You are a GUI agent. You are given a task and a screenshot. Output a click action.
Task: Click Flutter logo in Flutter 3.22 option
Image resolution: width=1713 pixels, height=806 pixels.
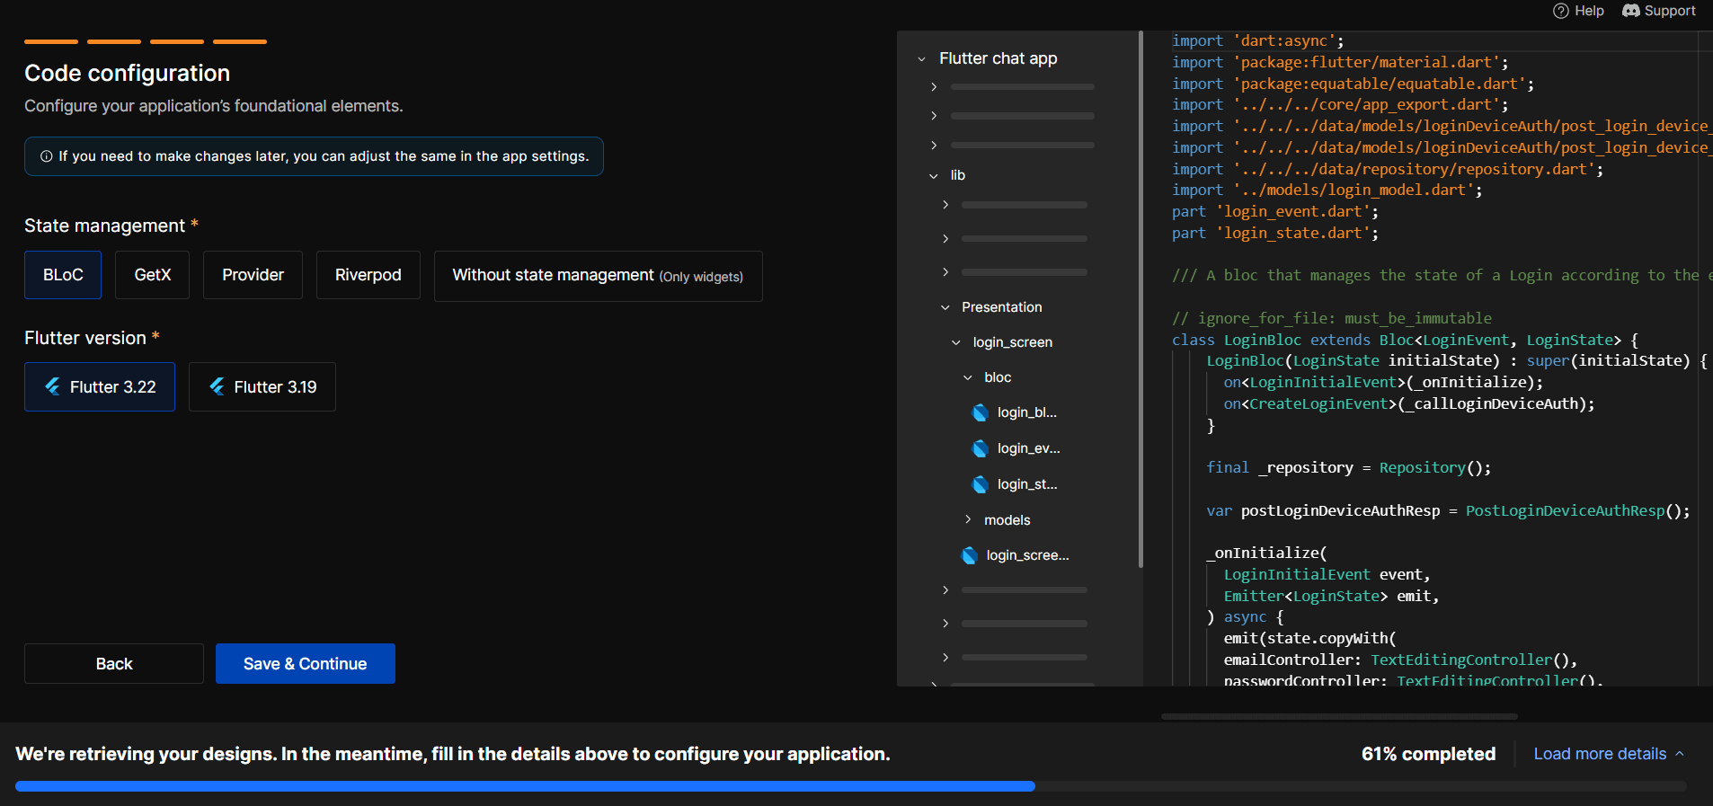53,386
